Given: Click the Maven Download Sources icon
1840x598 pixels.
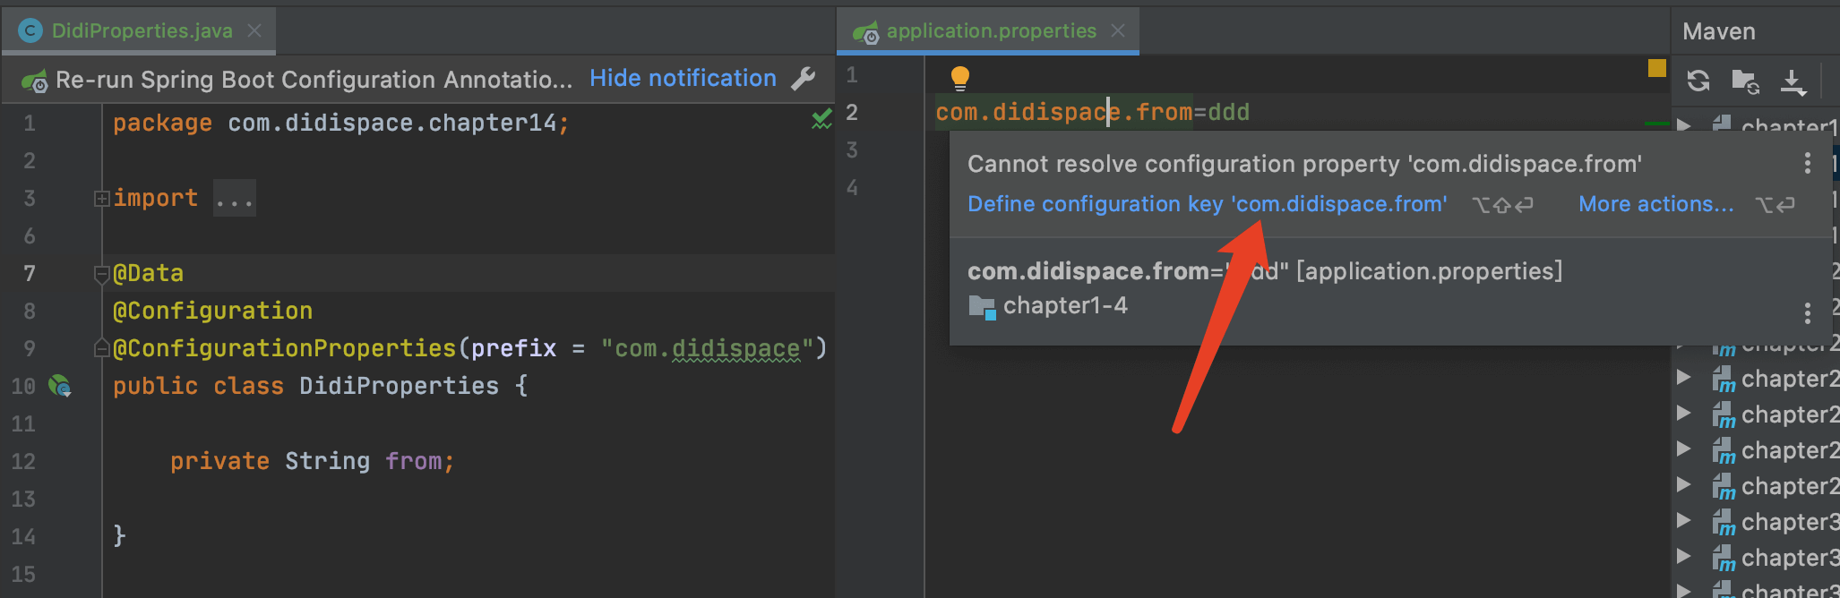Looking at the screenshot, I should [x=1793, y=81].
